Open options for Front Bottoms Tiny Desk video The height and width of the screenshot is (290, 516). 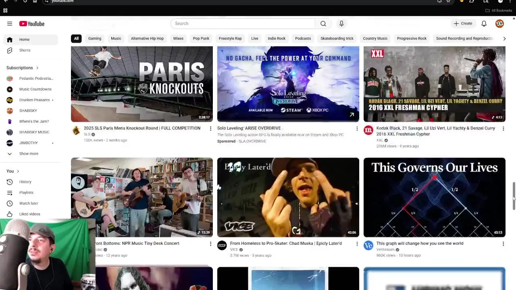click(210, 244)
